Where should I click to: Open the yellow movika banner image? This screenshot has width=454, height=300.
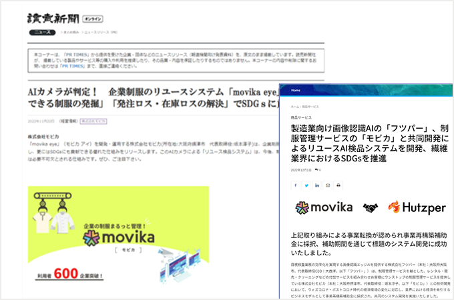pyautogui.click(x=118, y=235)
